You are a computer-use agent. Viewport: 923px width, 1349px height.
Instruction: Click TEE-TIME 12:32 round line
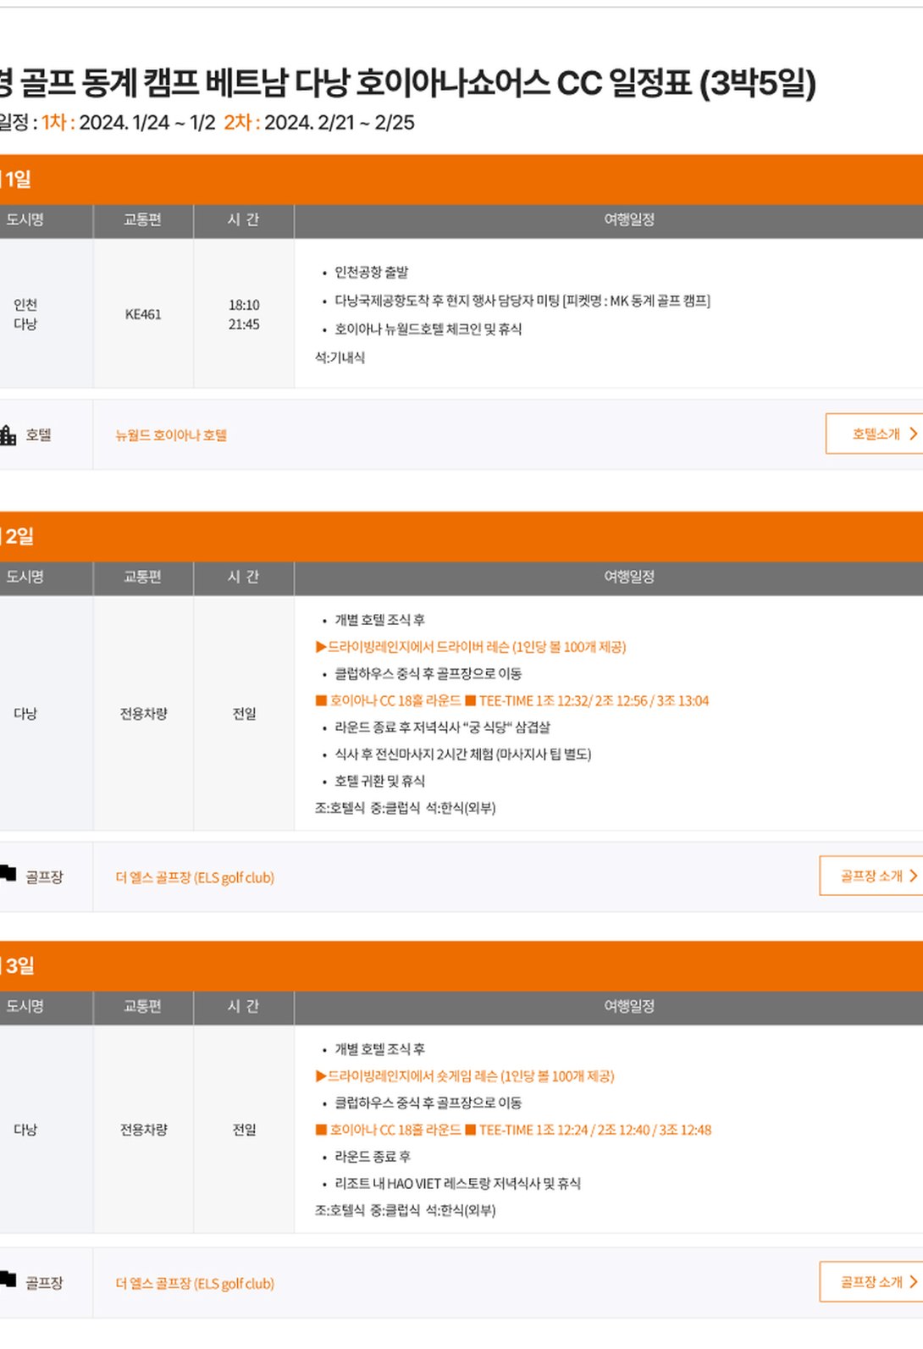(511, 700)
